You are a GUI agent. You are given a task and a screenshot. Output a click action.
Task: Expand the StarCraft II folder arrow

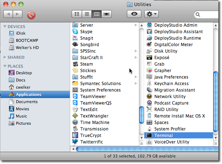(136, 57)
